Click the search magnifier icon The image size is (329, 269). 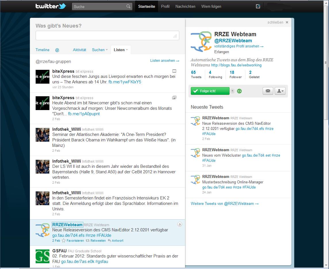[x=128, y=6]
